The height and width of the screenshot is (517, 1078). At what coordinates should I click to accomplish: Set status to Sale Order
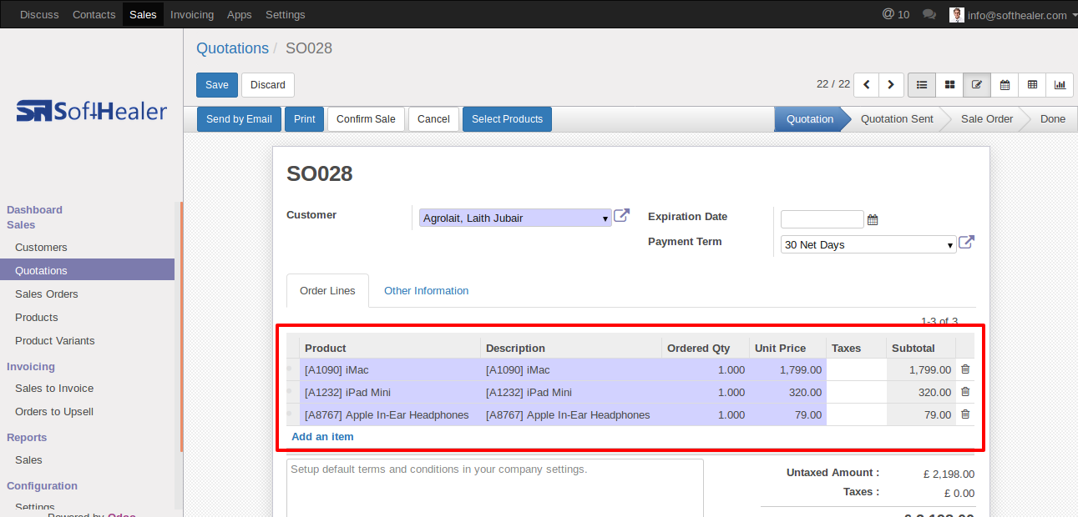tap(987, 119)
